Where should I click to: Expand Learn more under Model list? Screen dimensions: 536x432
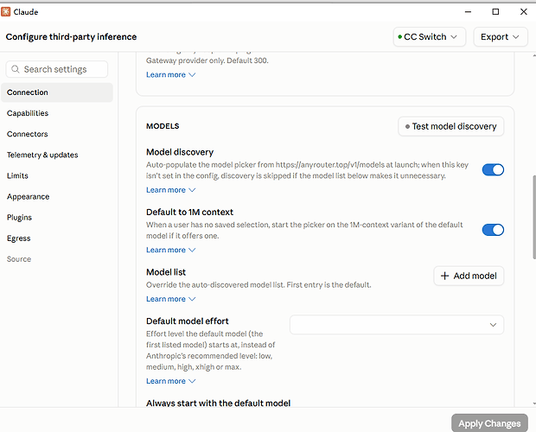click(170, 299)
